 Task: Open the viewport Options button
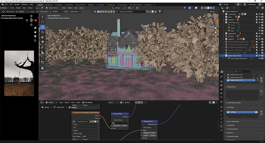coord(213,12)
